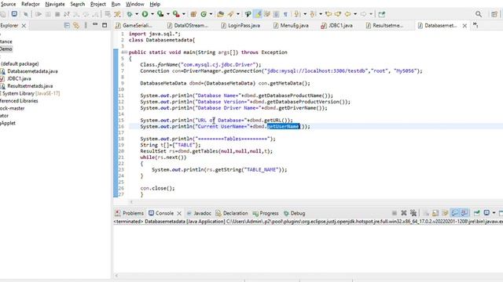
Task: Open the Progress view tab
Action: pyautogui.click(x=266, y=213)
